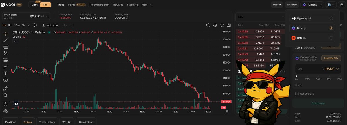The width and height of the screenshot is (347, 125).
Task: Open the Rewards page
Action: (x=118, y=5)
